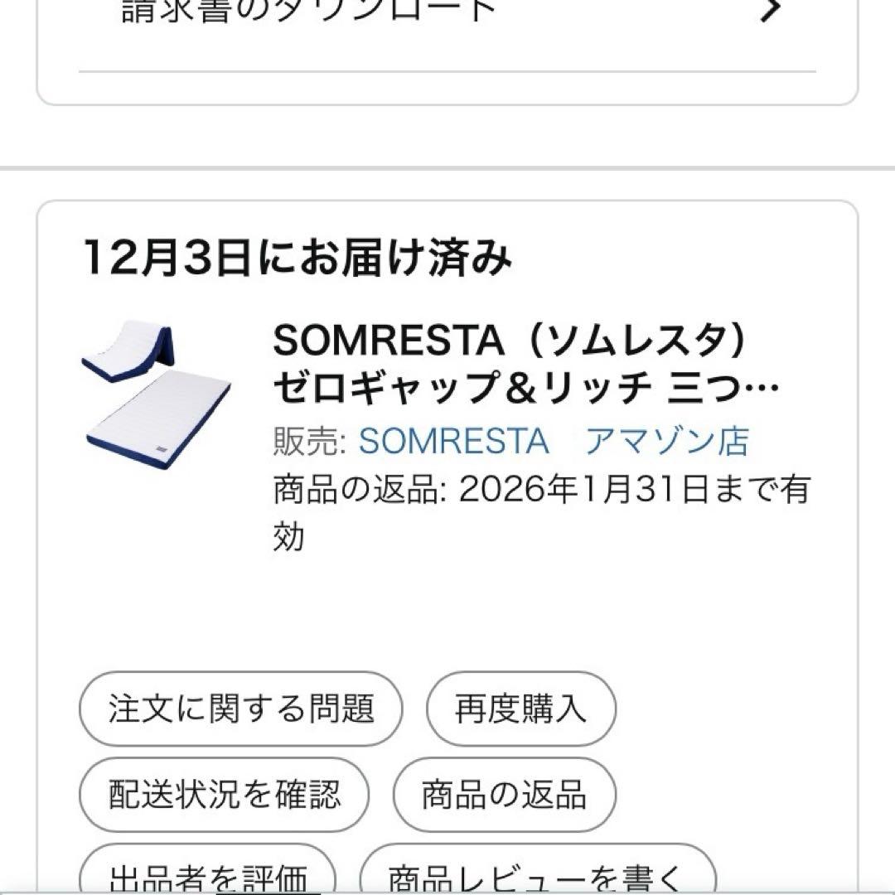Select the 注文に関する問題 button
The height and width of the screenshot is (895, 895).
(x=240, y=709)
